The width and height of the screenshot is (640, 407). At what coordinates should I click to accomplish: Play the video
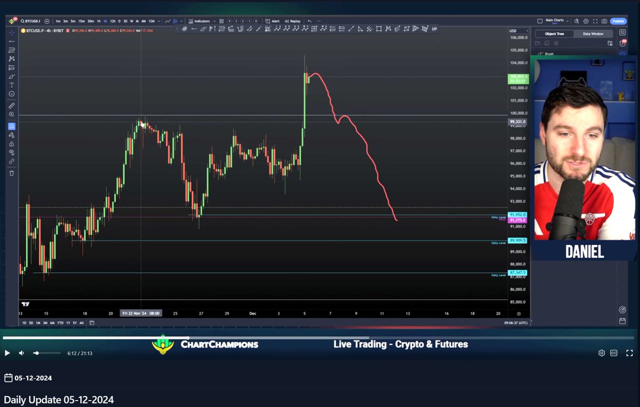[x=7, y=353]
